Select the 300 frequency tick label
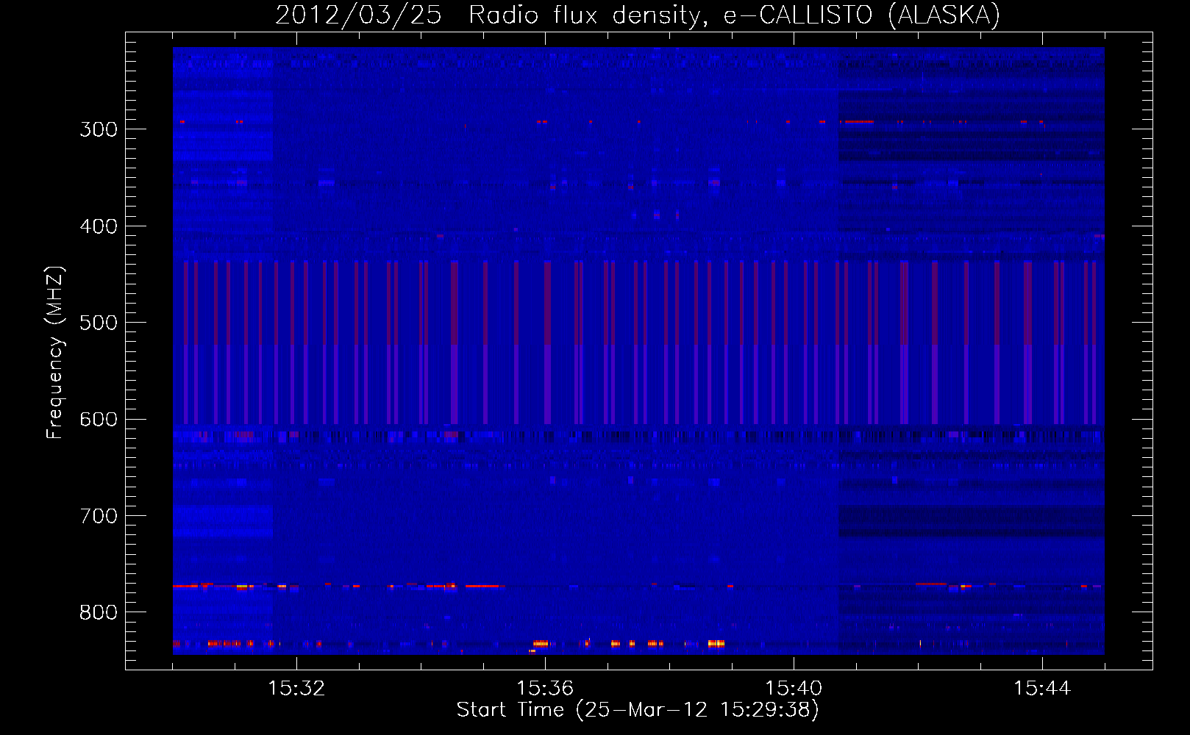 click(99, 129)
